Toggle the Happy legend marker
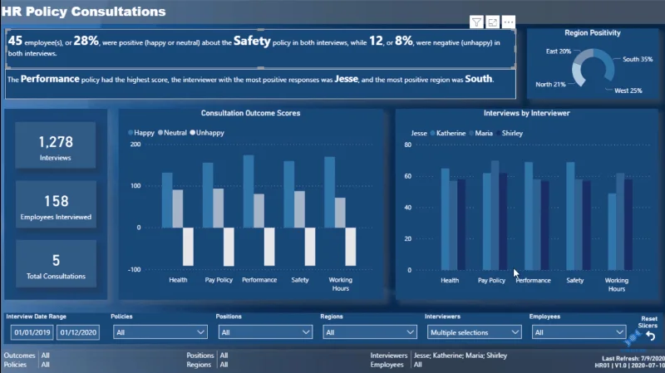This screenshot has width=665, height=373. [x=131, y=133]
